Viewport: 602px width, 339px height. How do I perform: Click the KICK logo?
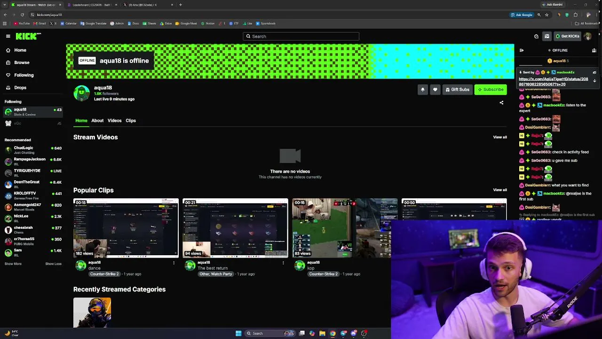28,36
